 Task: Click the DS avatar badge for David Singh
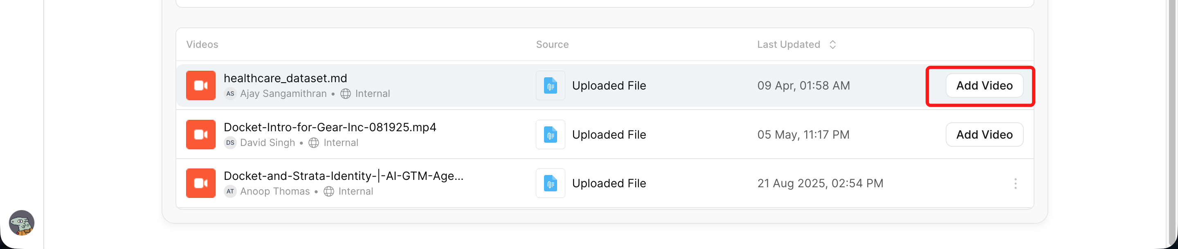(230, 143)
